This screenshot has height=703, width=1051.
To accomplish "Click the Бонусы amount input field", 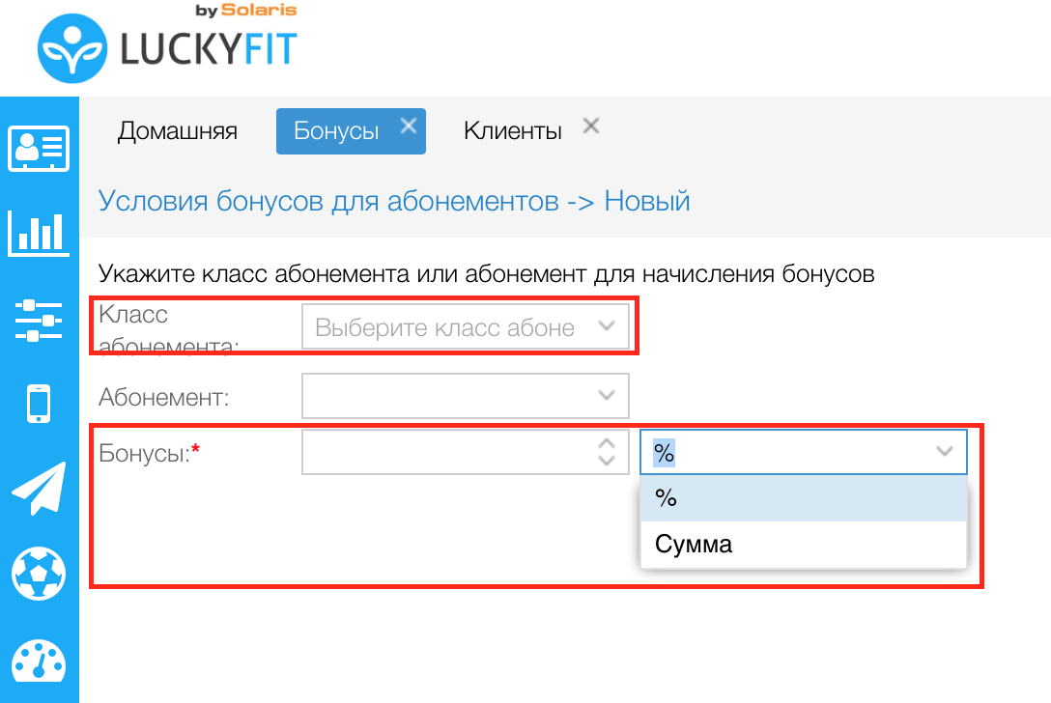I will click(x=444, y=452).
